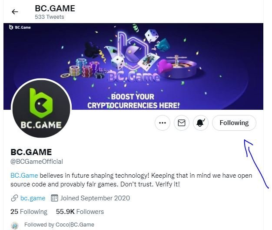Screen dimensions: 272x230
Task: Click the back arrow icon
Action: pyautogui.click(x=15, y=12)
